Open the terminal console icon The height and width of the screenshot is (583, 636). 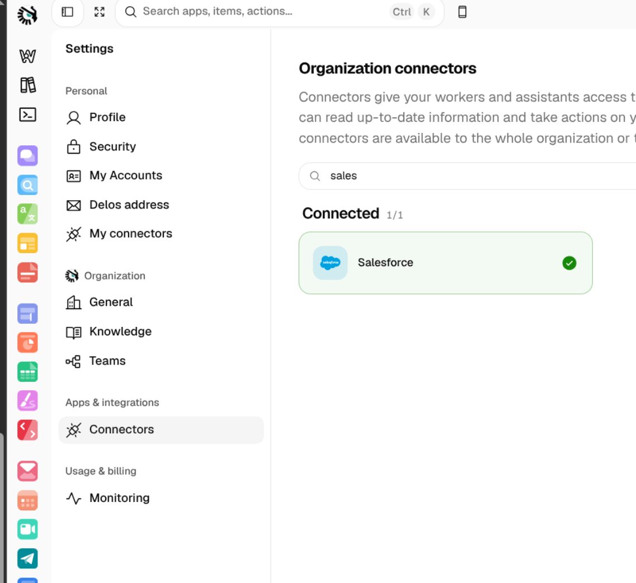27,115
